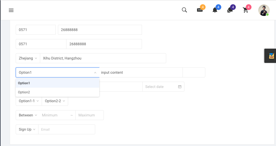Viewport: 276px width, 146px height.
Task: Focus the Xihu District address field
Action: point(103,58)
